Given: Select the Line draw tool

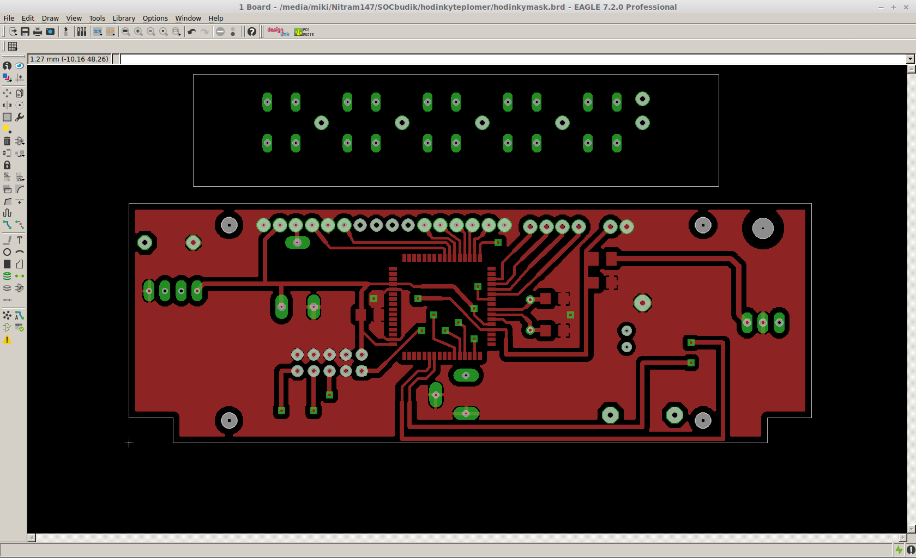Looking at the screenshot, I should 7,240.
